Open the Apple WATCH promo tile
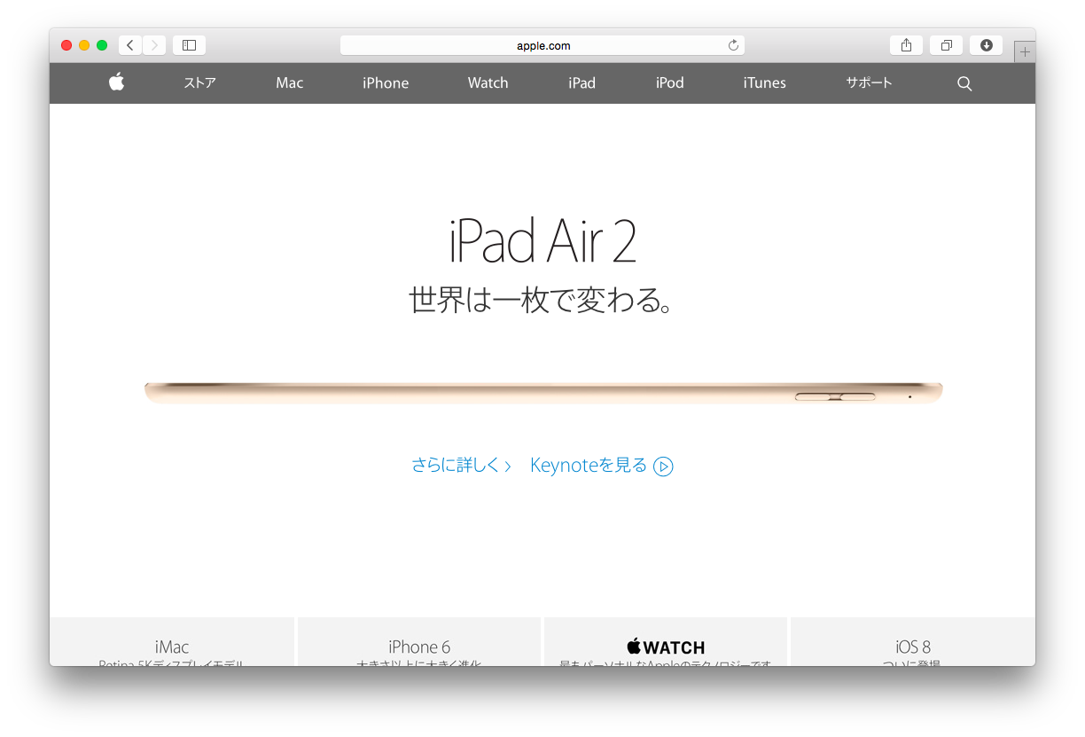This screenshot has width=1085, height=737. click(x=666, y=642)
